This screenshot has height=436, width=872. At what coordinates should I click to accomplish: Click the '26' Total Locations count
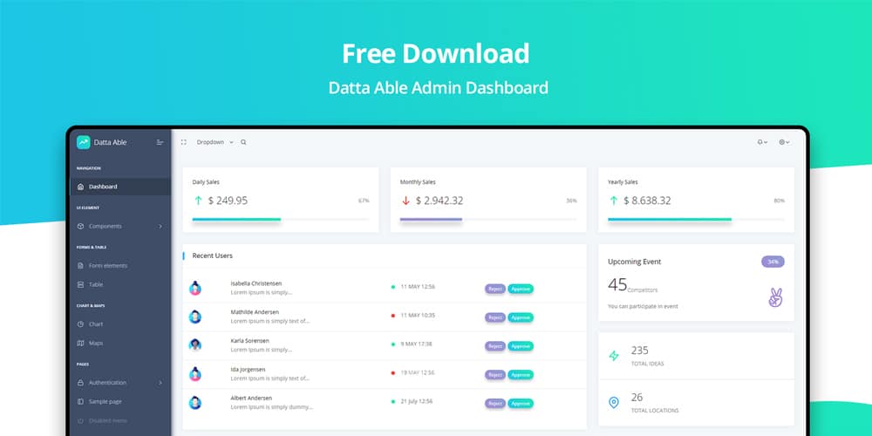(x=637, y=397)
